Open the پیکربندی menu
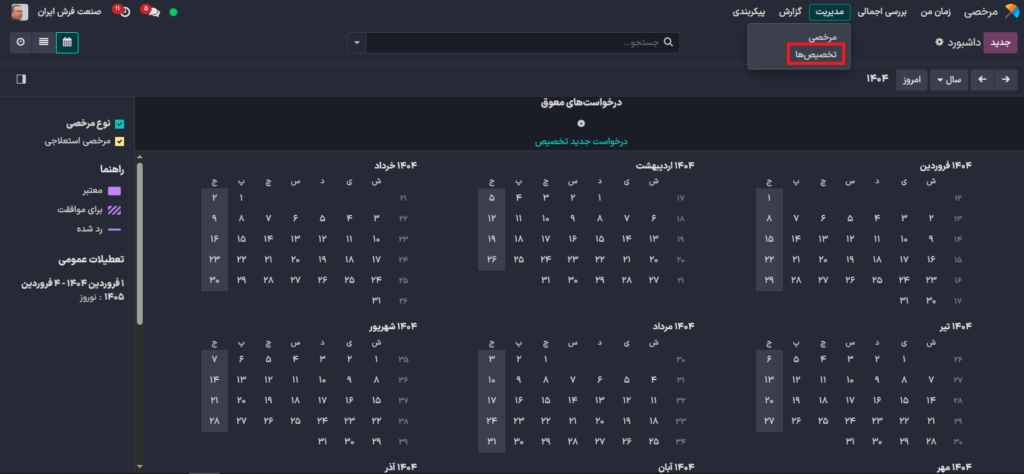Viewport: 1024px width, 474px height. pos(749,12)
